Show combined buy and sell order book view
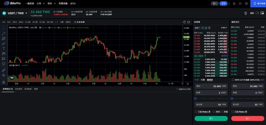The image size is (266, 125). coord(202,28)
